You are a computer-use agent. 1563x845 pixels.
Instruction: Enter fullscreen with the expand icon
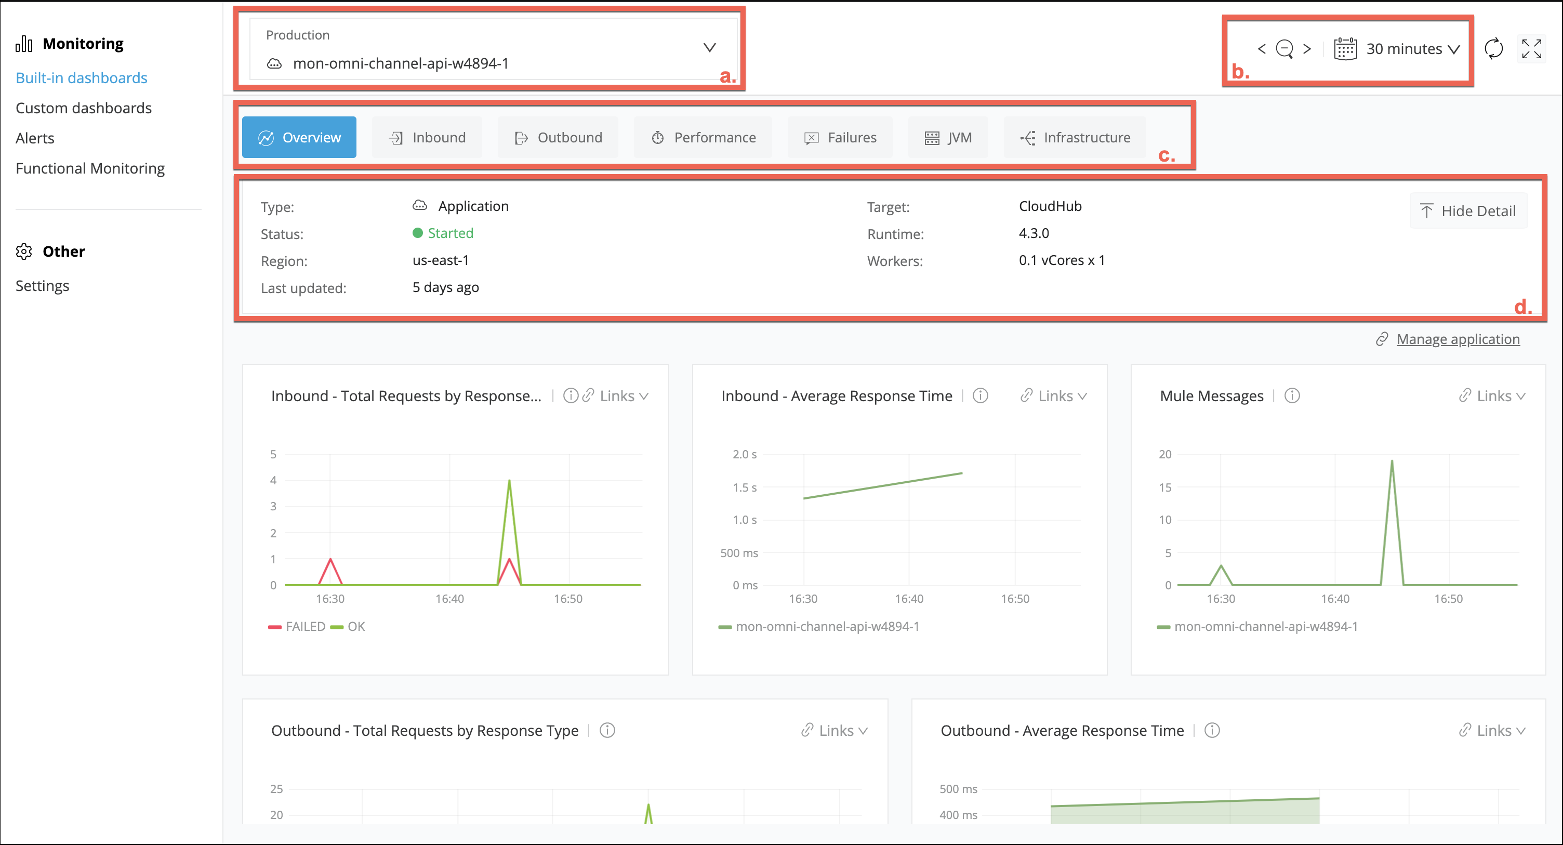1531,48
